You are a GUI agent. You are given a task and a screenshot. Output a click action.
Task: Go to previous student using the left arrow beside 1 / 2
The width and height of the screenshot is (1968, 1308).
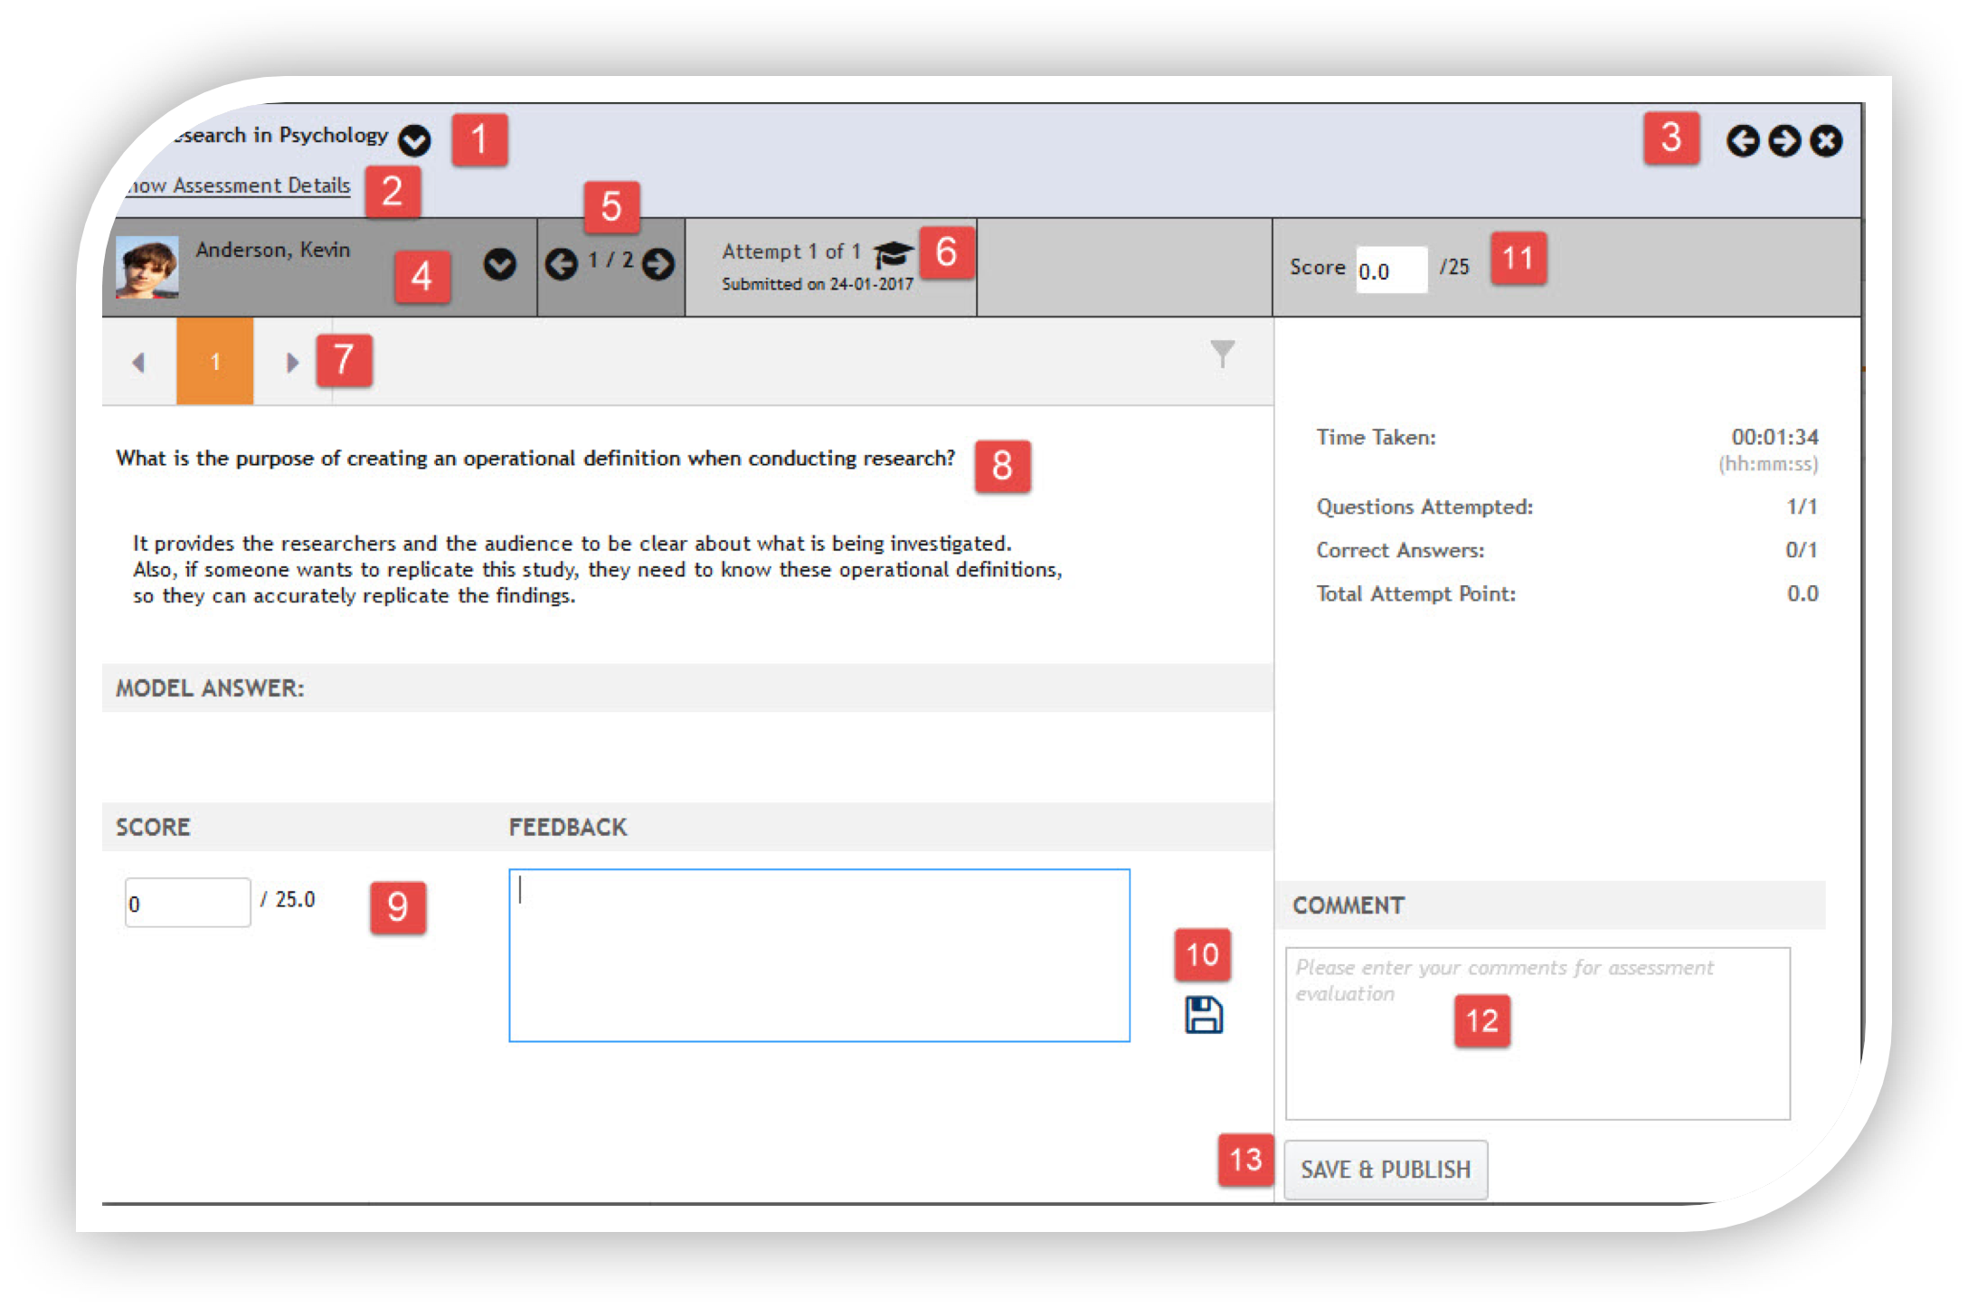(562, 264)
